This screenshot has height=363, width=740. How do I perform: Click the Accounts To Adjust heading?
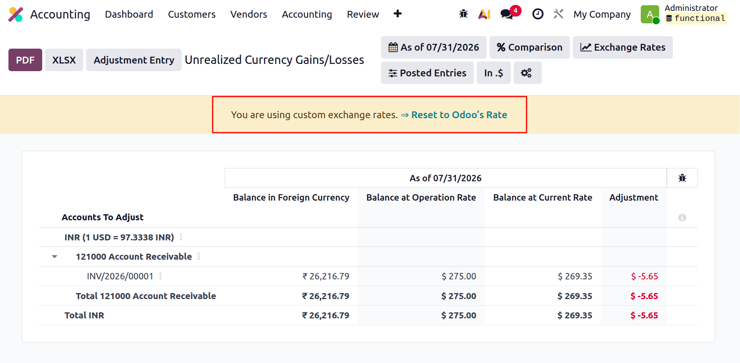[102, 217]
